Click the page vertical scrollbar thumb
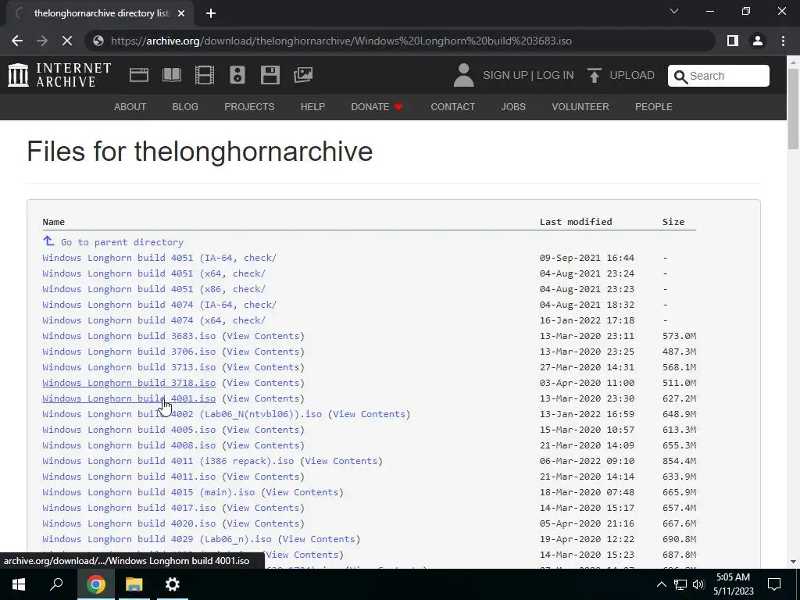This screenshot has width=800, height=600. point(793,108)
